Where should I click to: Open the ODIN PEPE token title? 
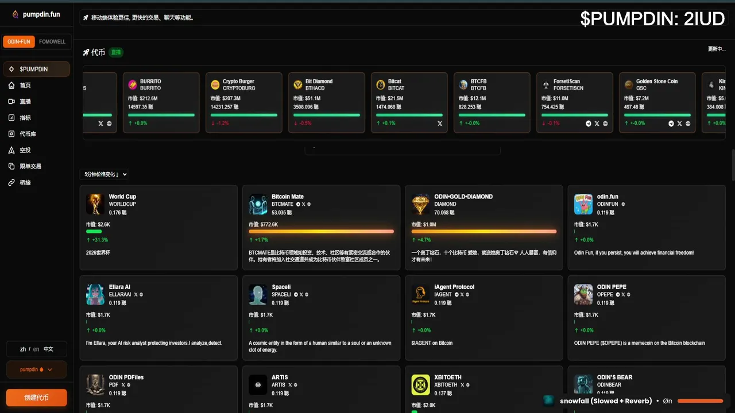click(x=612, y=287)
